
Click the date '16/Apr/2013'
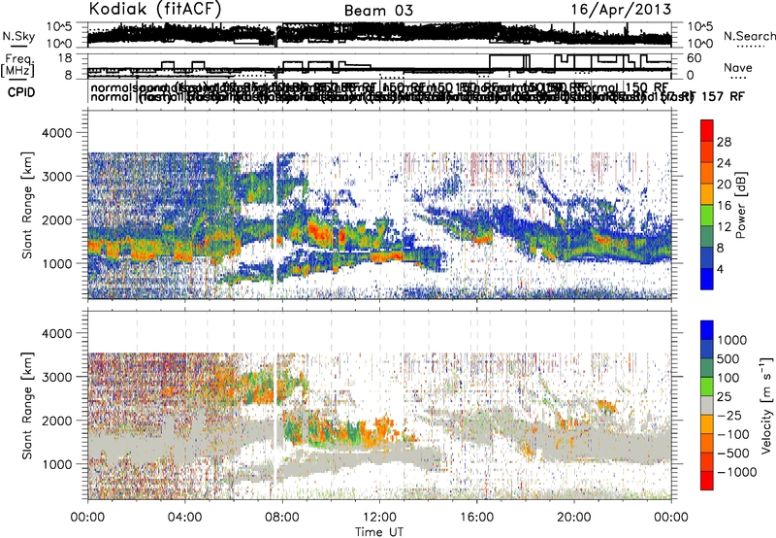[621, 10]
